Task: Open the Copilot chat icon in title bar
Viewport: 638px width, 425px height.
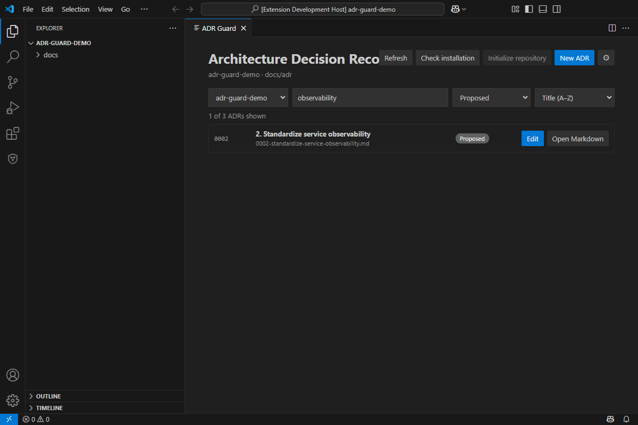Action: 455,9
